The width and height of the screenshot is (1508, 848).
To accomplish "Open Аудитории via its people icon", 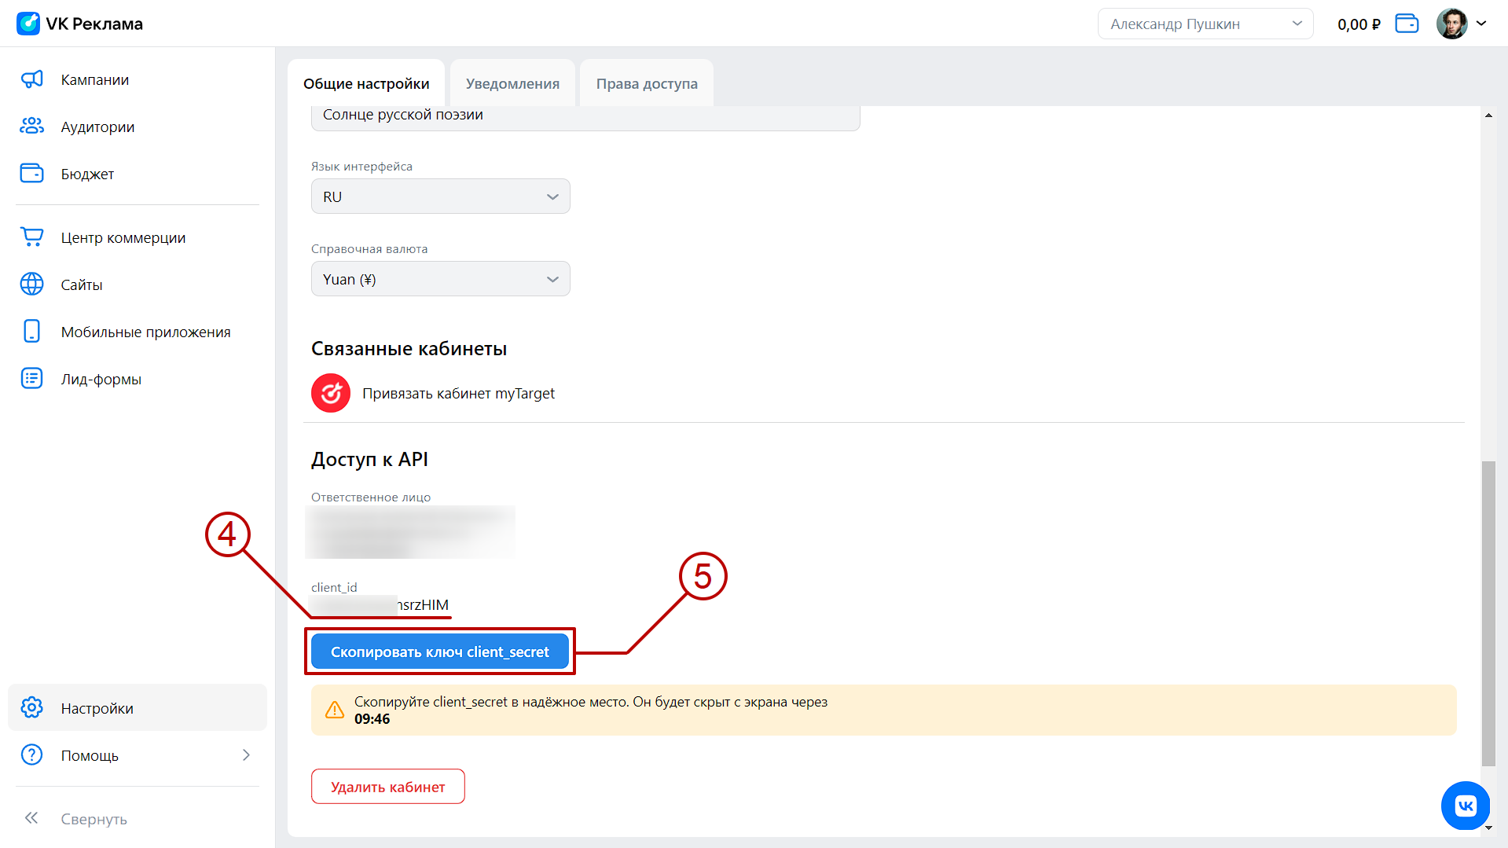I will (31, 127).
